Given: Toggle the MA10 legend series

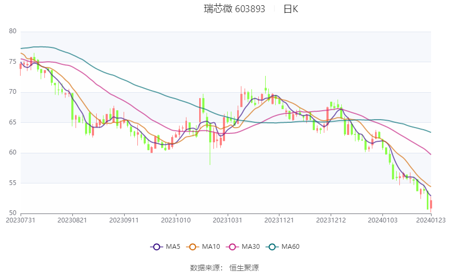Looking at the screenshot, I should tap(203, 247).
